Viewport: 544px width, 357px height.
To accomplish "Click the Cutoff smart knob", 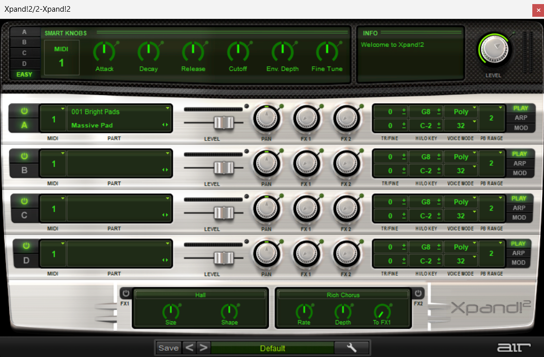I will pyautogui.click(x=238, y=52).
